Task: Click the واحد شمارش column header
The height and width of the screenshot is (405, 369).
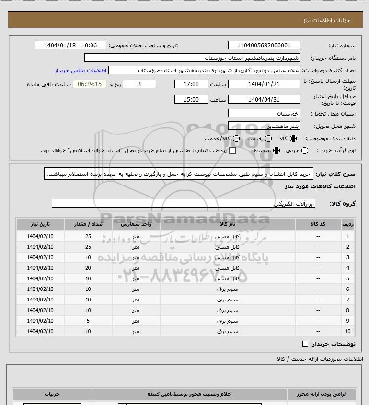Action: point(136,224)
